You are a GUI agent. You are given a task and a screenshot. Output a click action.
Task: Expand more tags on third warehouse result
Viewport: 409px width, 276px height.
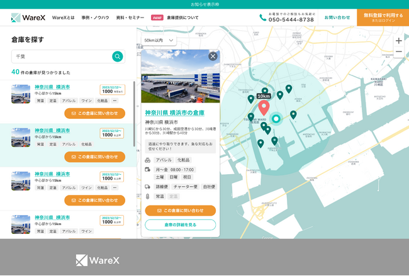click(x=115, y=187)
